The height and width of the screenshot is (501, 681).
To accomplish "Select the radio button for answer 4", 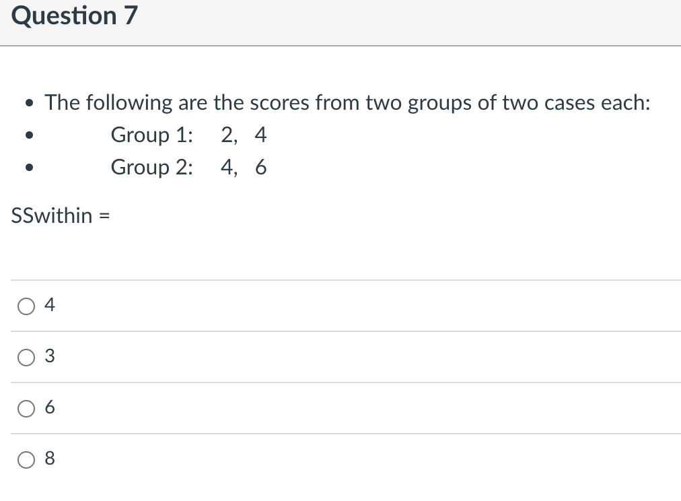I will pyautogui.click(x=26, y=306).
